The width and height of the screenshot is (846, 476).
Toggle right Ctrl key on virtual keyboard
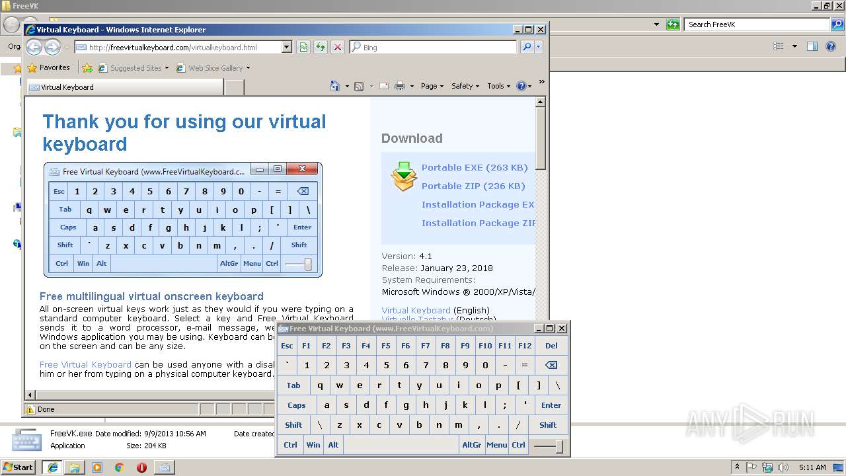pos(518,445)
